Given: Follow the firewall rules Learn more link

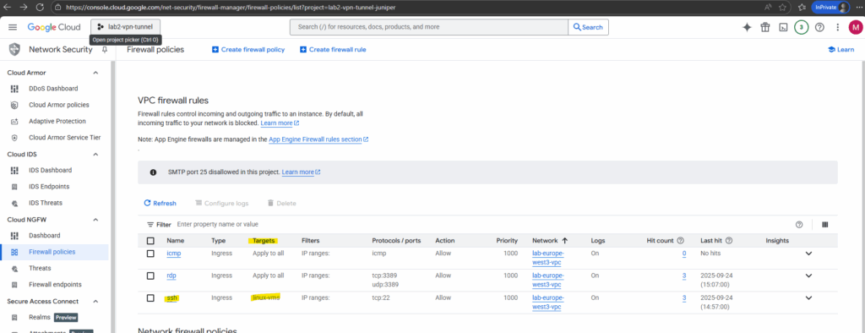Looking at the screenshot, I should pyautogui.click(x=280, y=123).
